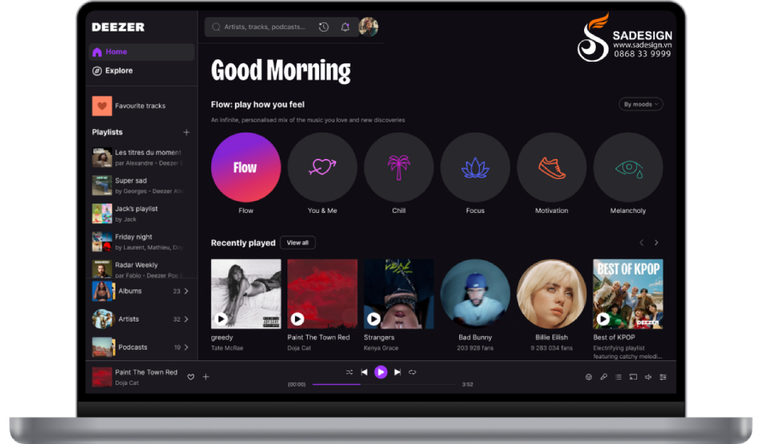Open the smiley mood icon in player
This screenshot has width=761, height=444.
589,377
